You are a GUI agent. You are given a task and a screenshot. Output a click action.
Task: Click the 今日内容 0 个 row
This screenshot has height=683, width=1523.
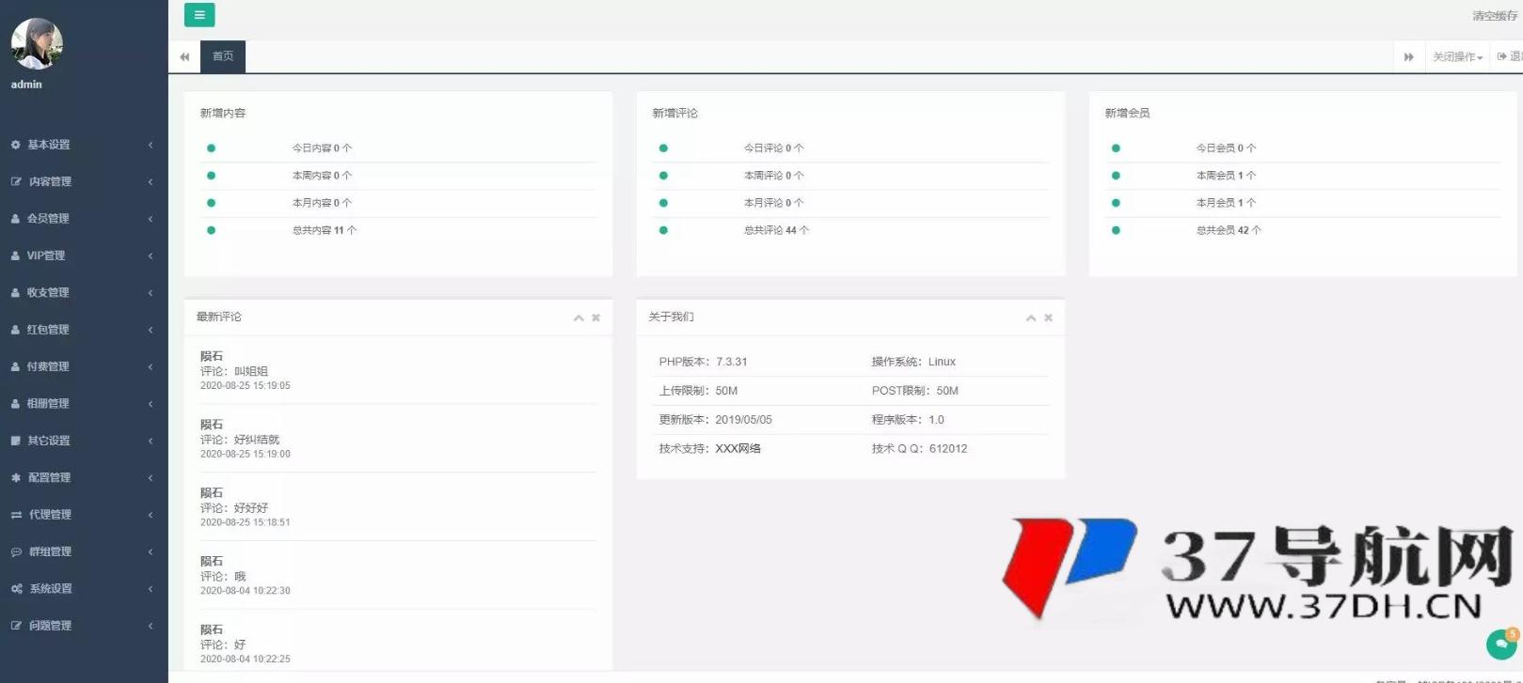click(x=398, y=148)
